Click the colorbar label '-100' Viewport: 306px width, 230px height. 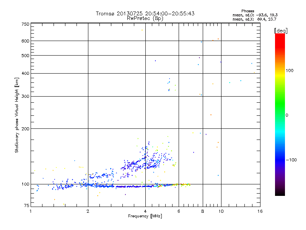pos(291,160)
